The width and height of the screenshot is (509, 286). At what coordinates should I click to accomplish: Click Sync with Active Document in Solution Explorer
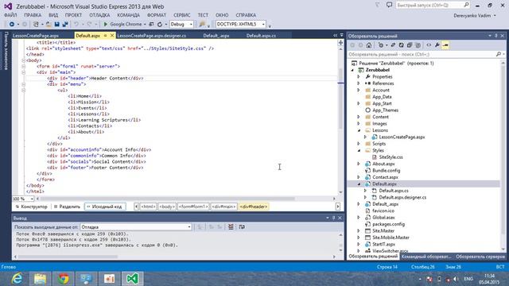pos(393,45)
